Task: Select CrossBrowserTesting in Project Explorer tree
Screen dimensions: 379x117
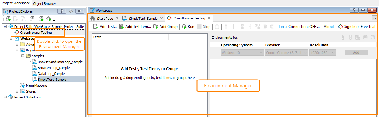Action: (x=36, y=32)
